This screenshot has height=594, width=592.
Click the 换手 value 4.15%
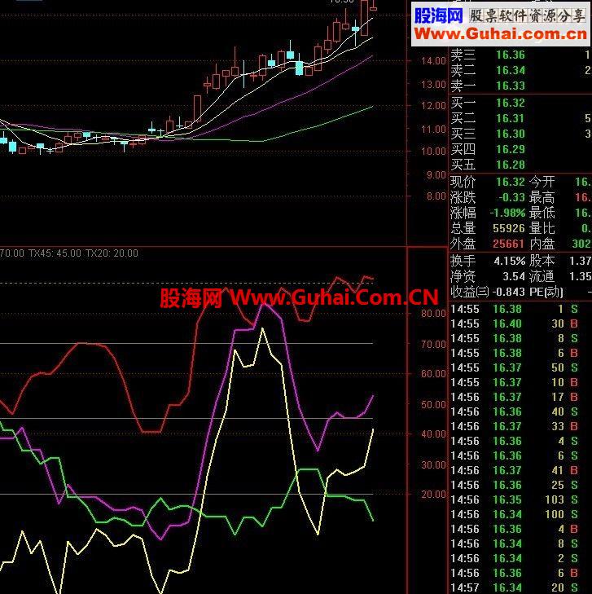point(510,261)
